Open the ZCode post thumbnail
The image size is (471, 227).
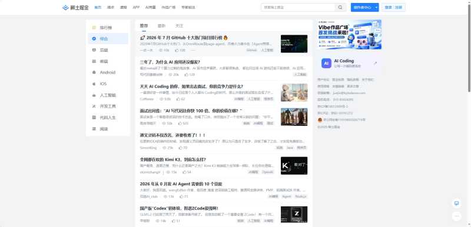tap(294, 215)
